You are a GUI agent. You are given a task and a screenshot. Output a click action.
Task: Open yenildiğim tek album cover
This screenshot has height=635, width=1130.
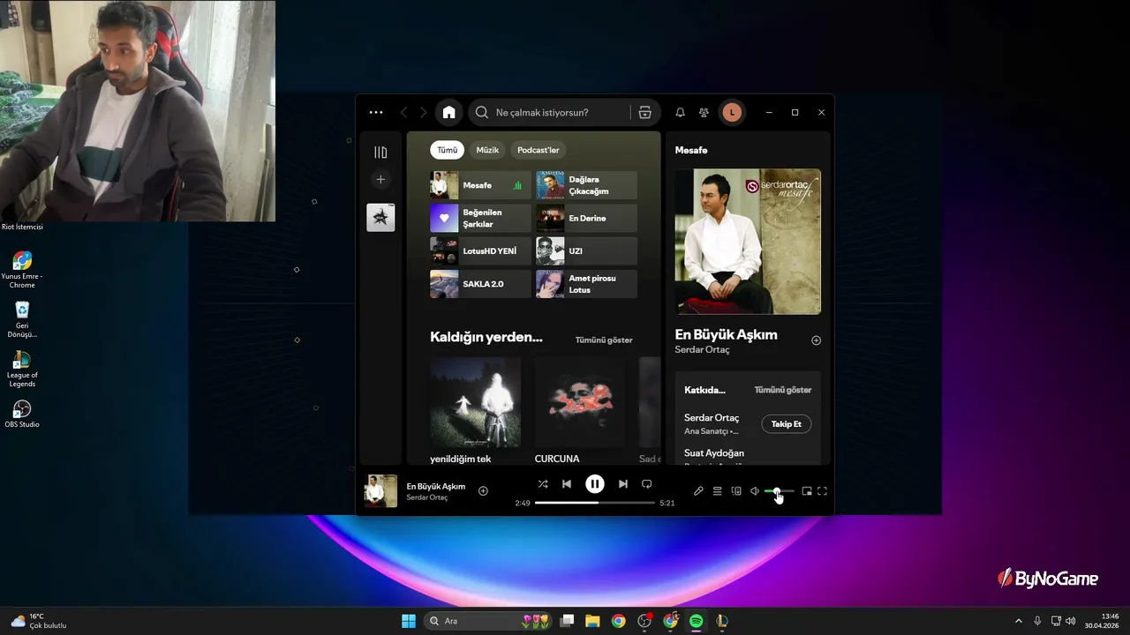coord(475,402)
